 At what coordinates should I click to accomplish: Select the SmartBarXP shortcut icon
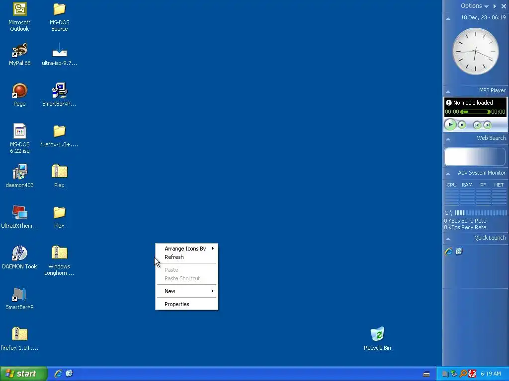click(19, 294)
